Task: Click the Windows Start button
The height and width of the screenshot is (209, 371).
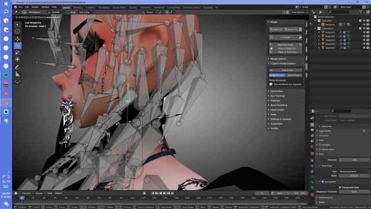Action: point(6,4)
